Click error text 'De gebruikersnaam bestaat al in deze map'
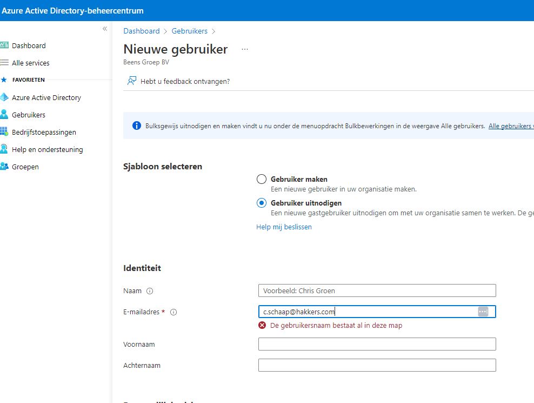Image resolution: width=534 pixels, height=403 pixels. coord(336,325)
